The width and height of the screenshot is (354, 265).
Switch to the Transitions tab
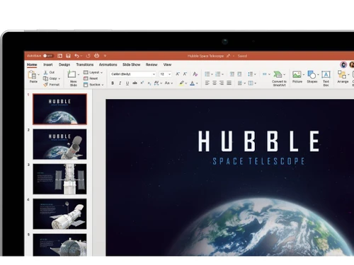pos(85,64)
